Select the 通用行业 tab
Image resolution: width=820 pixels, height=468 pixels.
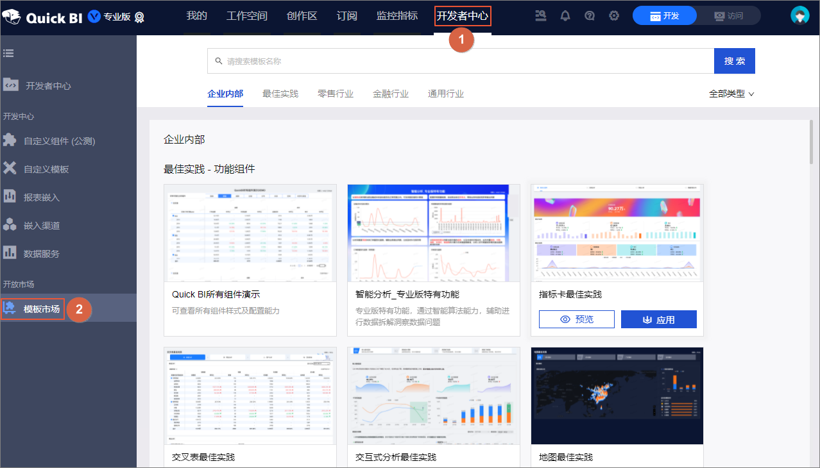point(446,94)
